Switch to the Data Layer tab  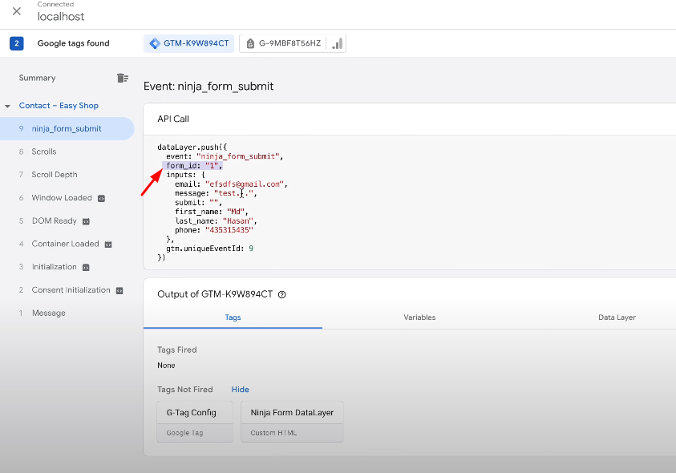(x=617, y=317)
